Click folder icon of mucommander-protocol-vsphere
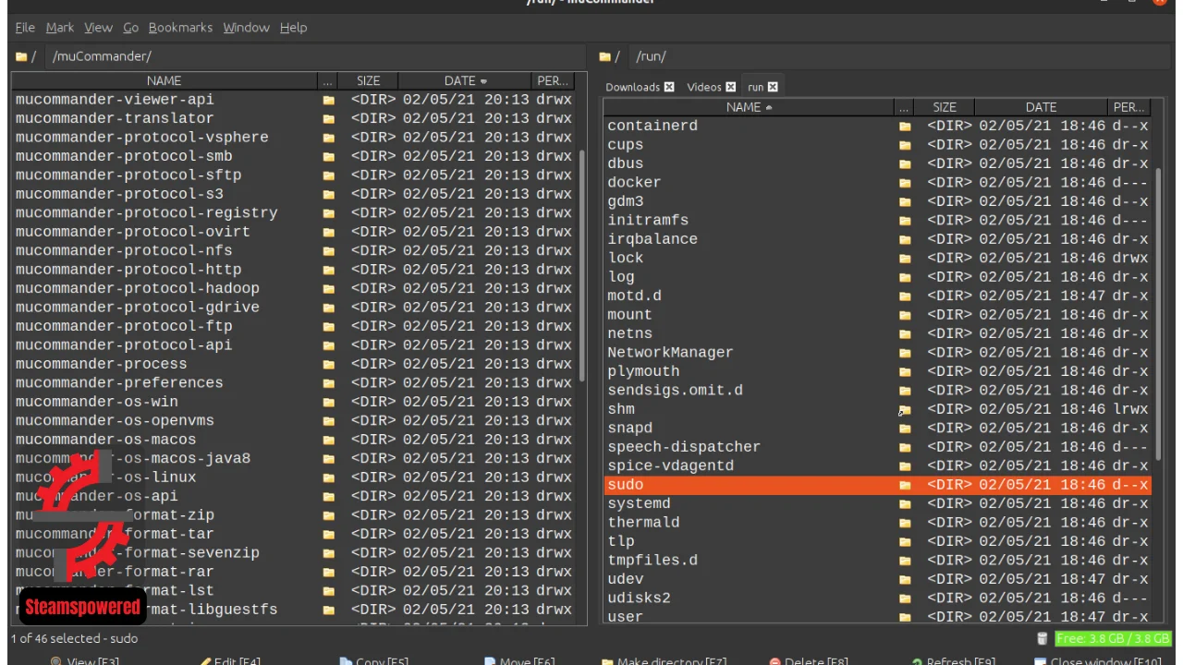Image resolution: width=1183 pixels, height=665 pixels. [328, 138]
